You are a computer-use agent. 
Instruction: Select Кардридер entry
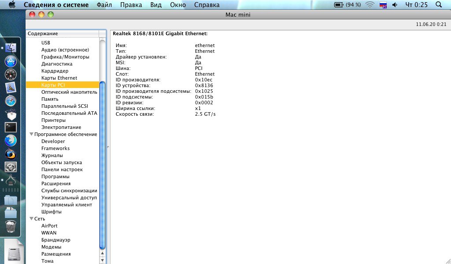click(55, 71)
